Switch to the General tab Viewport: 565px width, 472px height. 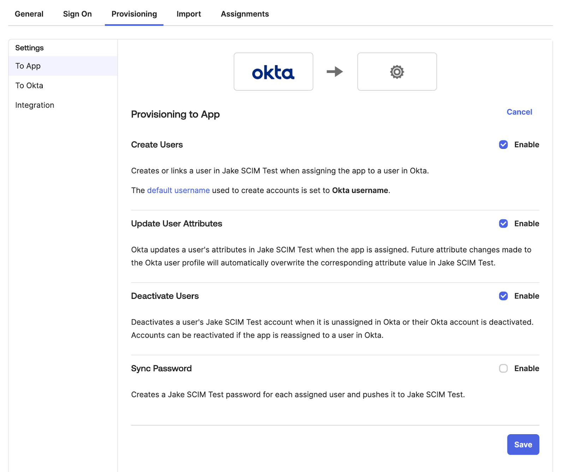pos(29,14)
